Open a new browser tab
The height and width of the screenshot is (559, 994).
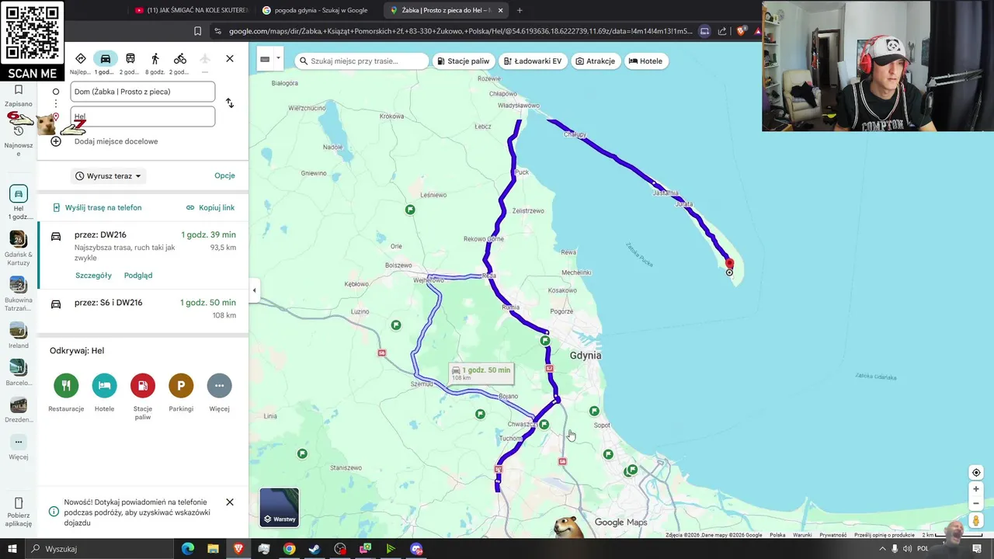pos(520,10)
